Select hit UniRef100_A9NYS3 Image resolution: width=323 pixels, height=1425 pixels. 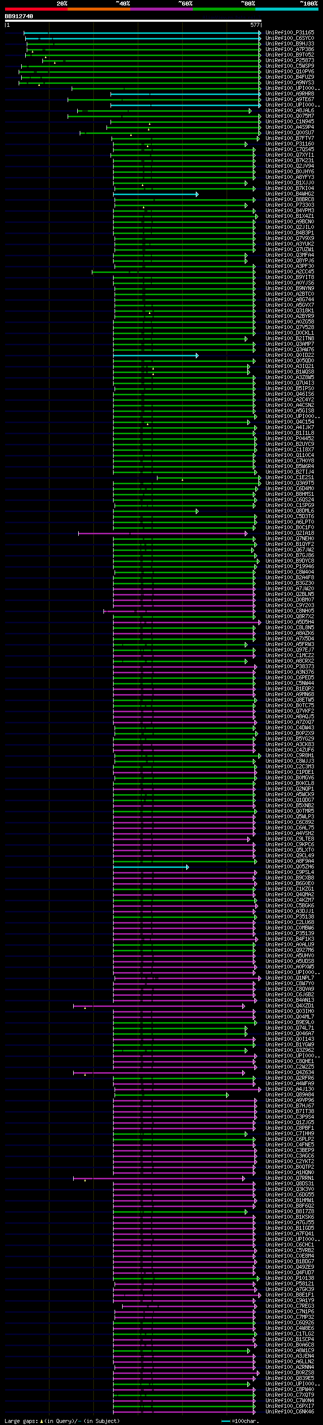click(290, 83)
